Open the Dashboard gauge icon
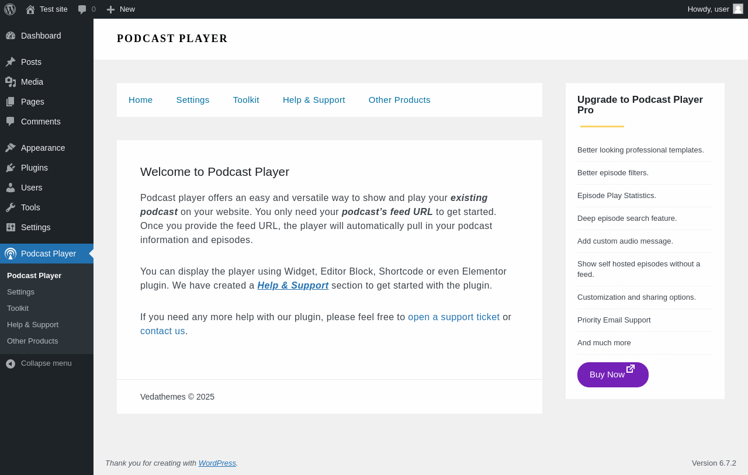The height and width of the screenshot is (475, 748). tap(11, 36)
